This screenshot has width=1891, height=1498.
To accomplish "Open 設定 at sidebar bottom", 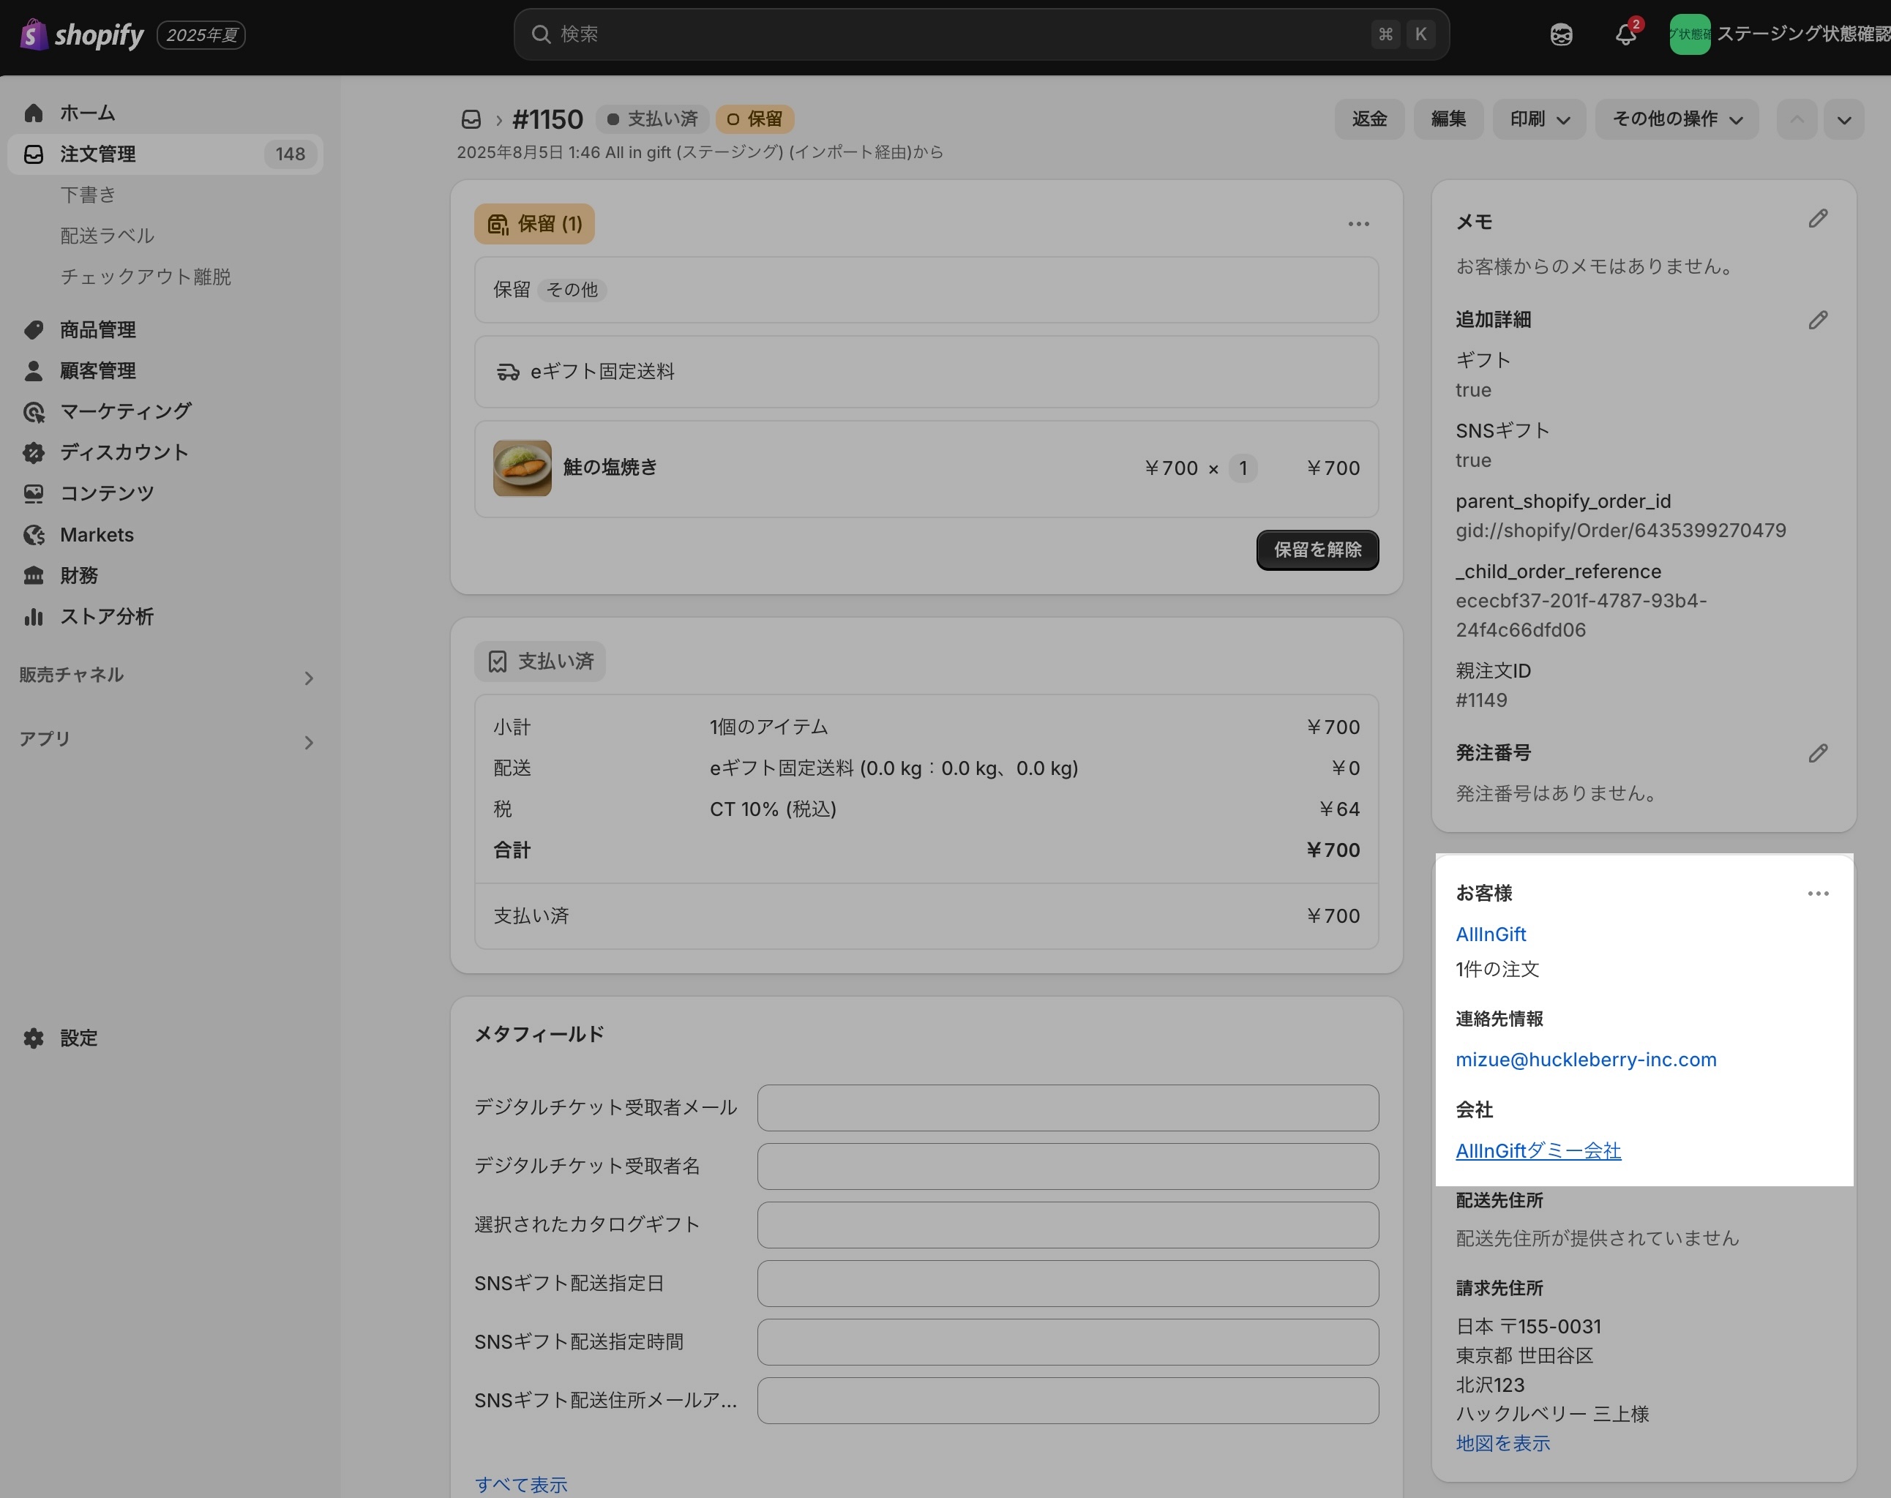I will pyautogui.click(x=78, y=1038).
